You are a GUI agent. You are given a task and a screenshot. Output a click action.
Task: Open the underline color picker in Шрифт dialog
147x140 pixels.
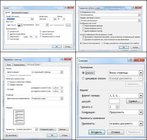click(x=68, y=25)
